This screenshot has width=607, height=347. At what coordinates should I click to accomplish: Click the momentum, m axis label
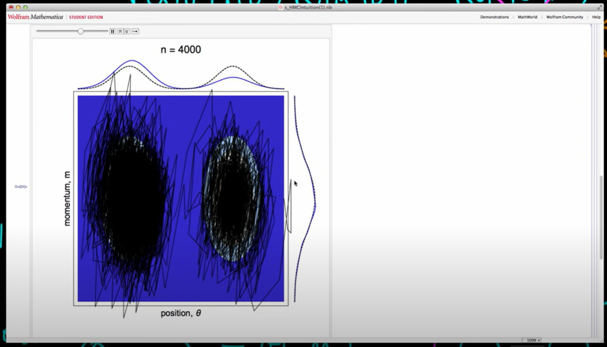tap(67, 198)
